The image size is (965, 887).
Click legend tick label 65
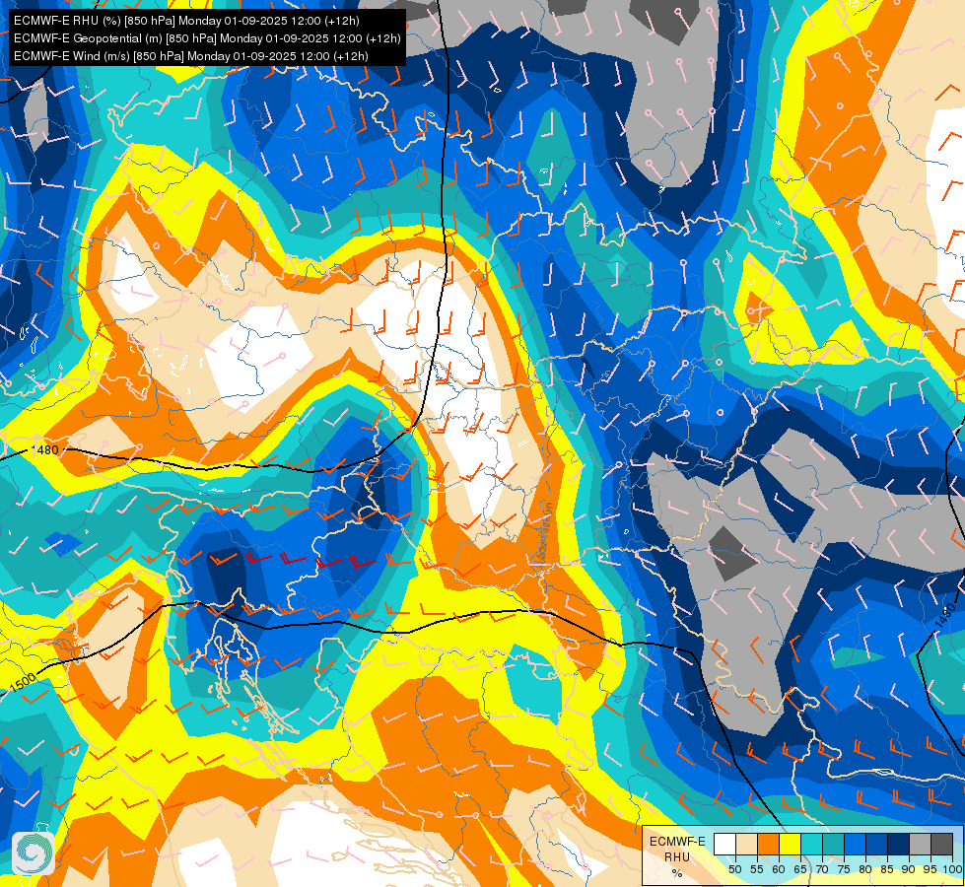click(800, 869)
